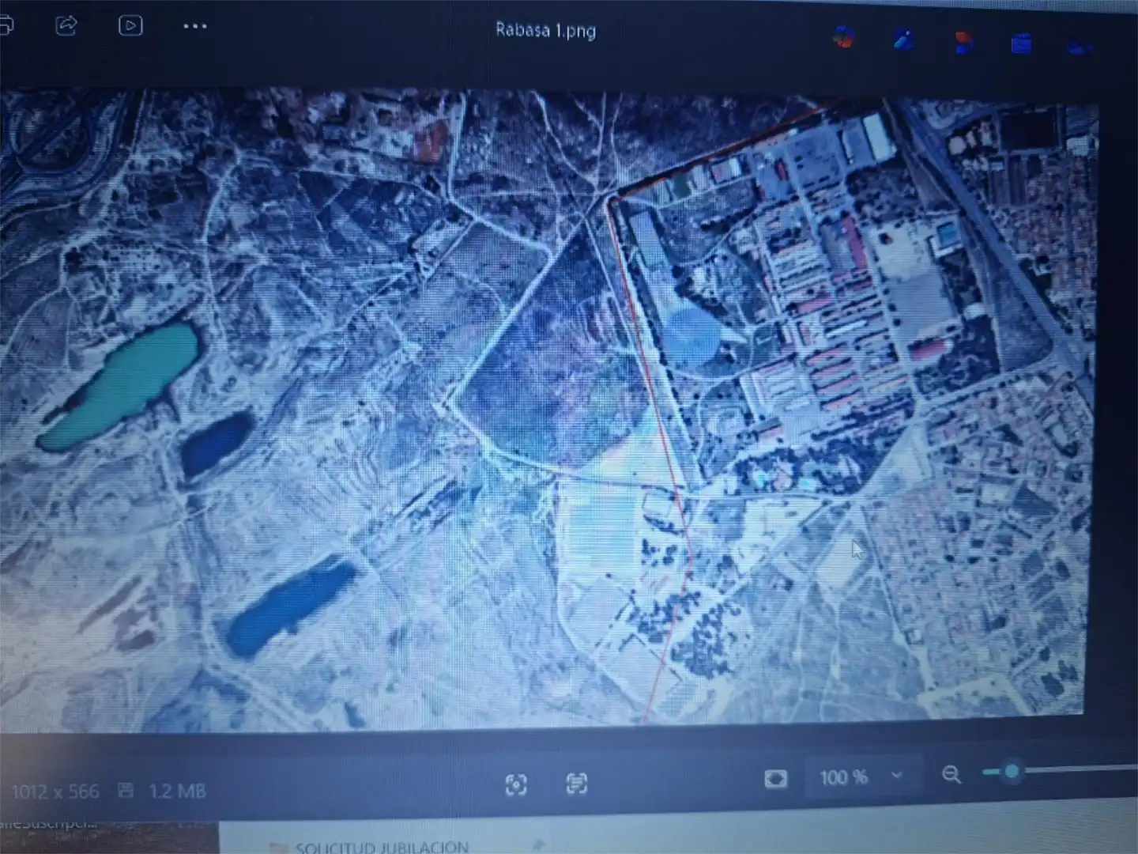Image resolution: width=1138 pixels, height=854 pixels.
Task: Click the 1.2 MB file size text
Action: [177, 791]
